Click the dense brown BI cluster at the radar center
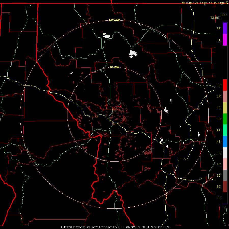Viewport: 229px width, 229px height. click(x=119, y=113)
